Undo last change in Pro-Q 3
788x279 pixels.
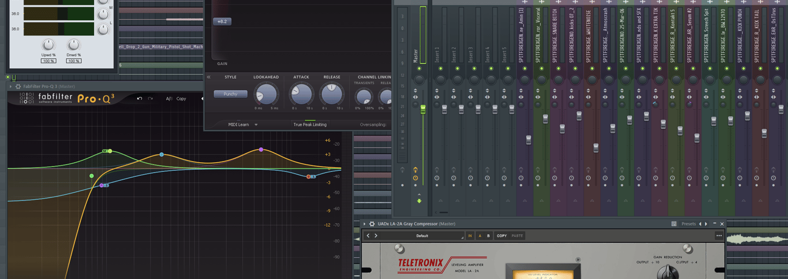(x=140, y=99)
